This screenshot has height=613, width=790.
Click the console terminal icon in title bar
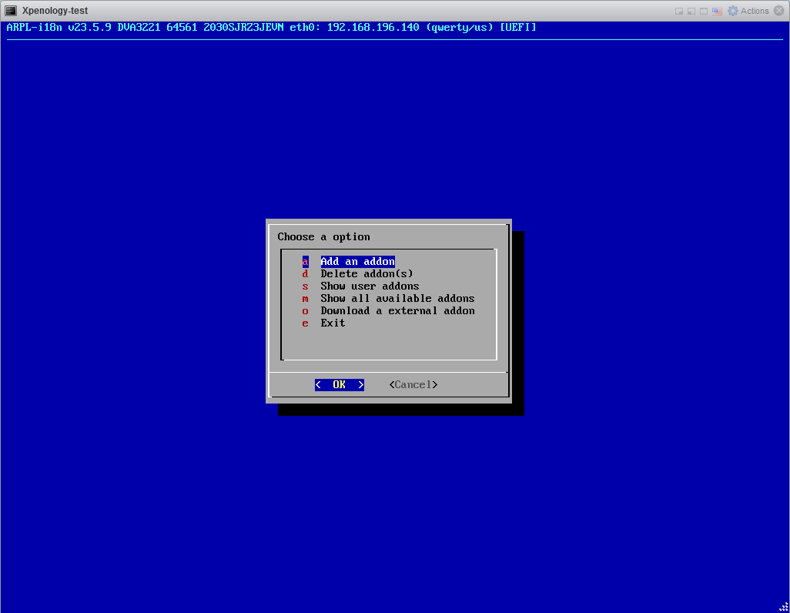(12, 11)
